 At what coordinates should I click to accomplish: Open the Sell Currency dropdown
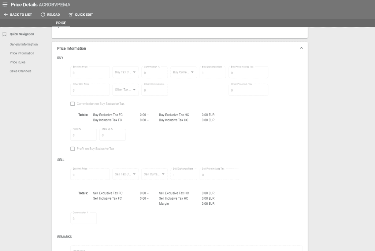tap(155, 174)
